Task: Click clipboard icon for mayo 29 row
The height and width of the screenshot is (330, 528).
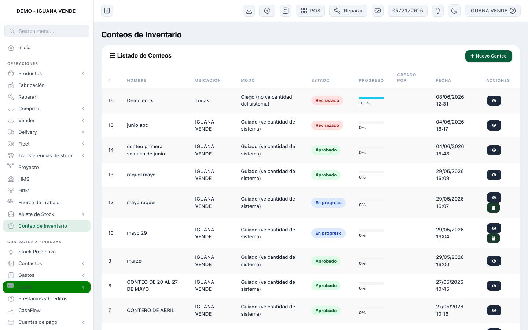Action: tap(493, 238)
